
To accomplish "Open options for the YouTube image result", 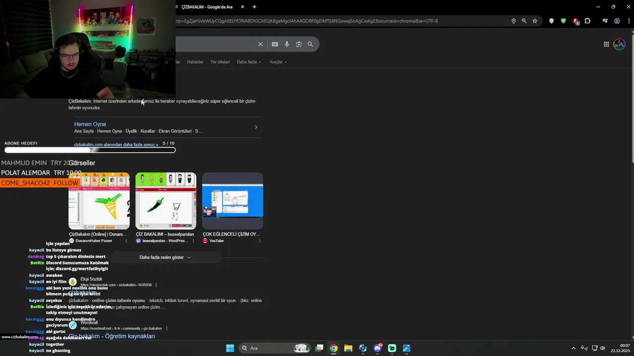I will (x=260, y=241).
